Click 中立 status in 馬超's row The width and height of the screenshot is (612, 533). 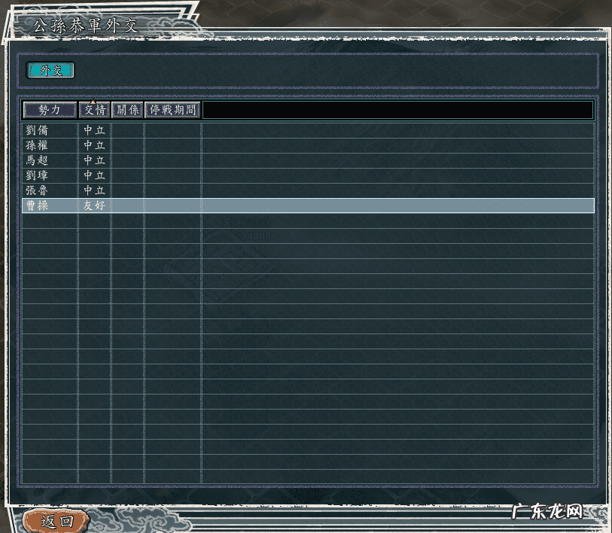(x=94, y=160)
